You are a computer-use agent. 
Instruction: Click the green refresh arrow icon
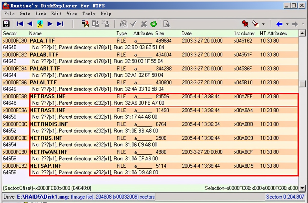pyautogui.click(x=153, y=24)
